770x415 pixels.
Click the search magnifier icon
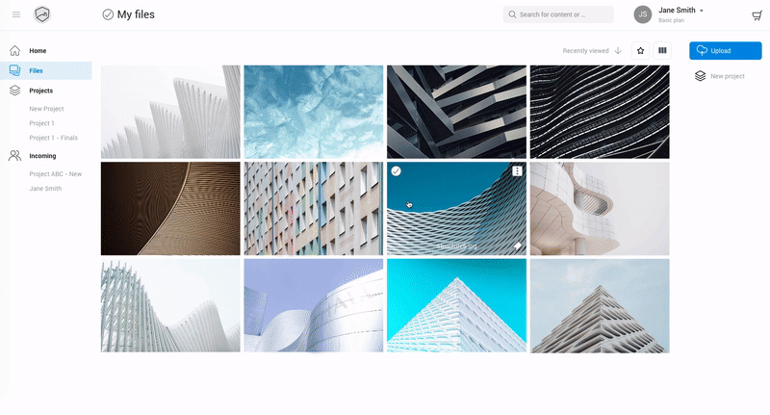pos(512,14)
